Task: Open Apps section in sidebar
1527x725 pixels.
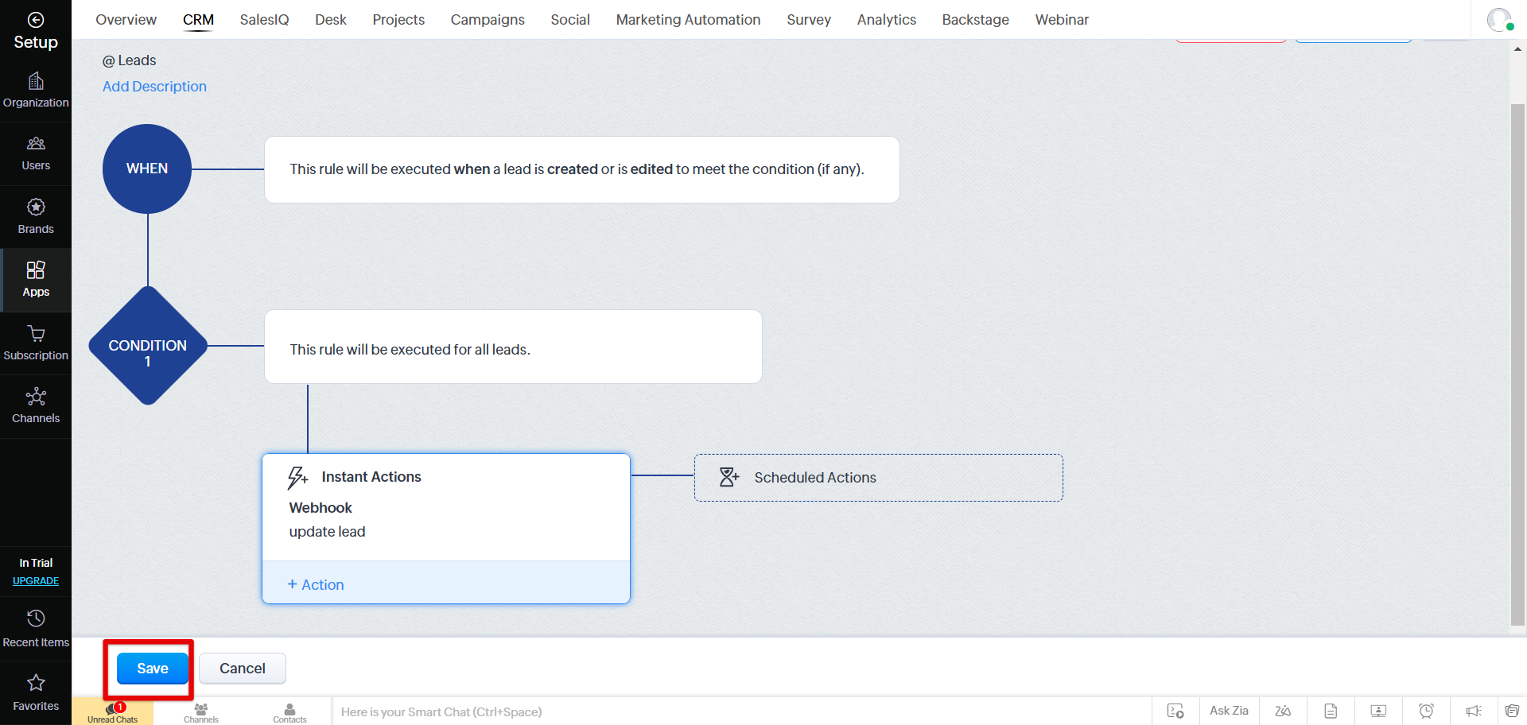Action: tap(36, 280)
